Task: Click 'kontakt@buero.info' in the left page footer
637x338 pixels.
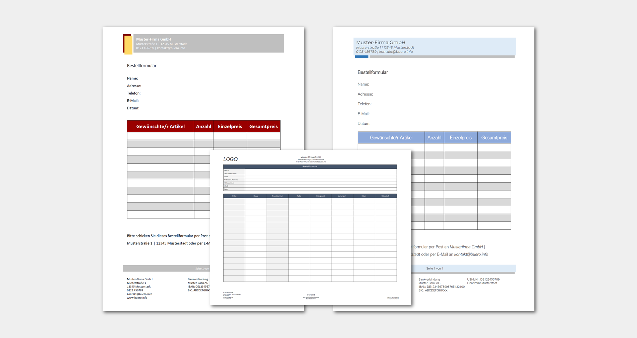Action: [x=139, y=294]
